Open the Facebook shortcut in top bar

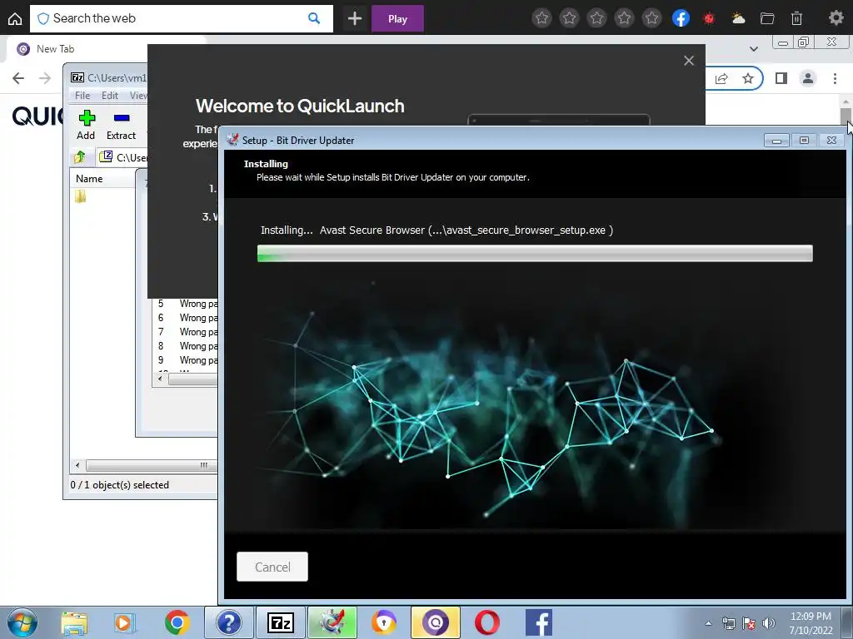pos(681,18)
